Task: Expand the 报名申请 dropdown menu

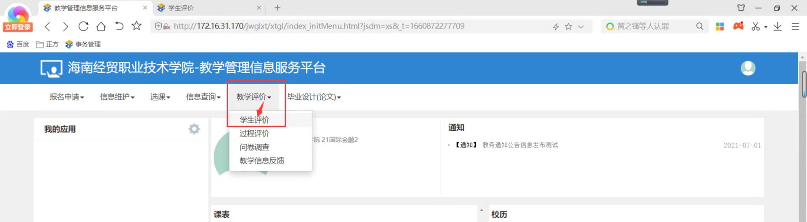Action: click(66, 97)
